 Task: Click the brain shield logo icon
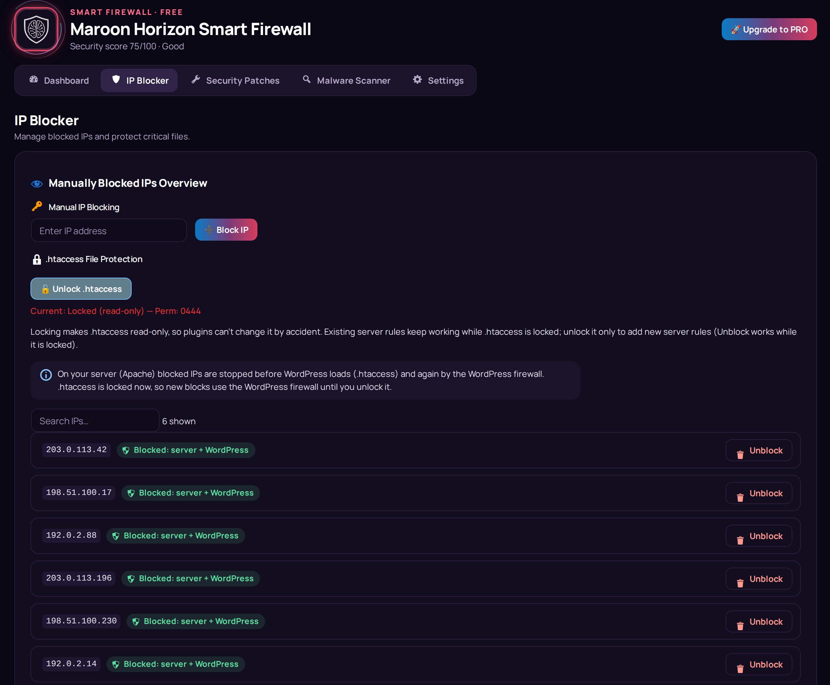[36, 29]
